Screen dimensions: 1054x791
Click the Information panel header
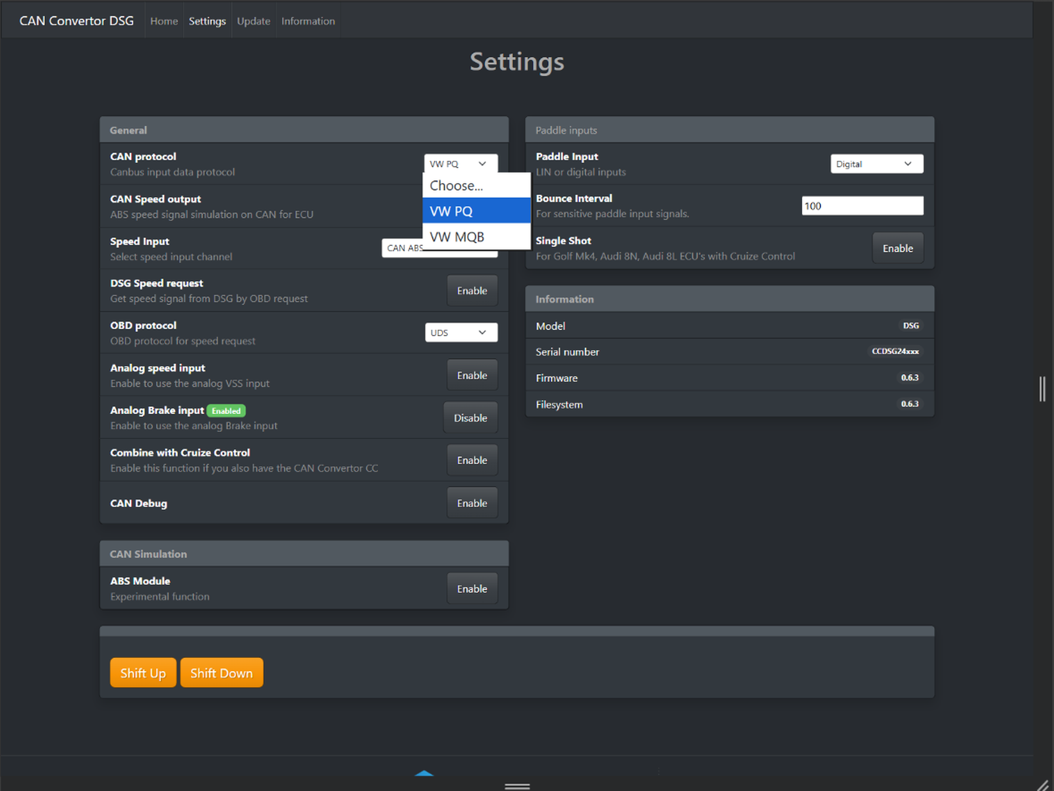click(x=729, y=299)
